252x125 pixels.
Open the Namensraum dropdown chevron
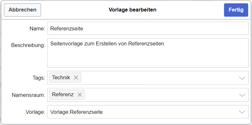(x=242, y=95)
